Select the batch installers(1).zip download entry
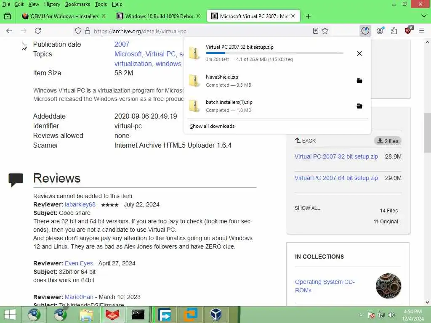The height and width of the screenshot is (323, 431). (277, 106)
